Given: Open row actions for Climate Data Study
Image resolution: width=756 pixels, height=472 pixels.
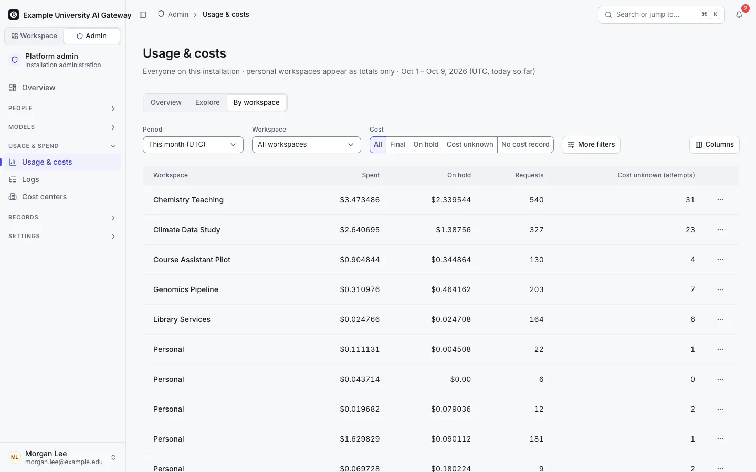Looking at the screenshot, I should (720, 230).
